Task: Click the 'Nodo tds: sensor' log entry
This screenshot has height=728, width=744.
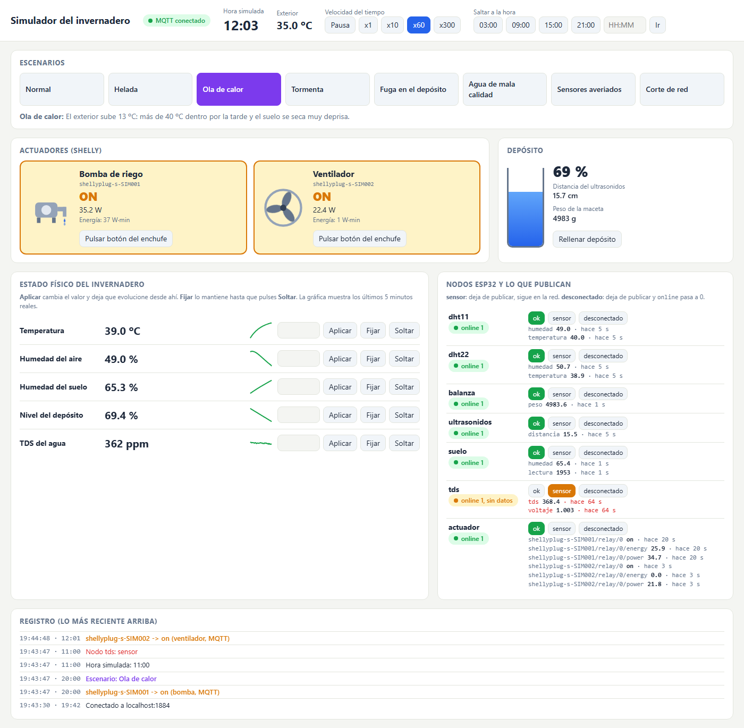Action: (x=112, y=652)
